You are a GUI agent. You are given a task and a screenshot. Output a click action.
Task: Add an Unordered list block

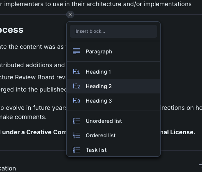coord(113,121)
